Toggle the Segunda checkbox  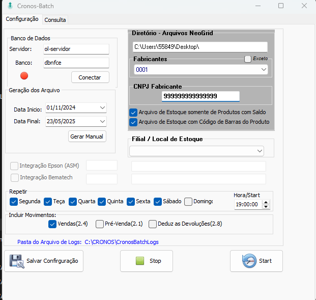click(x=14, y=202)
